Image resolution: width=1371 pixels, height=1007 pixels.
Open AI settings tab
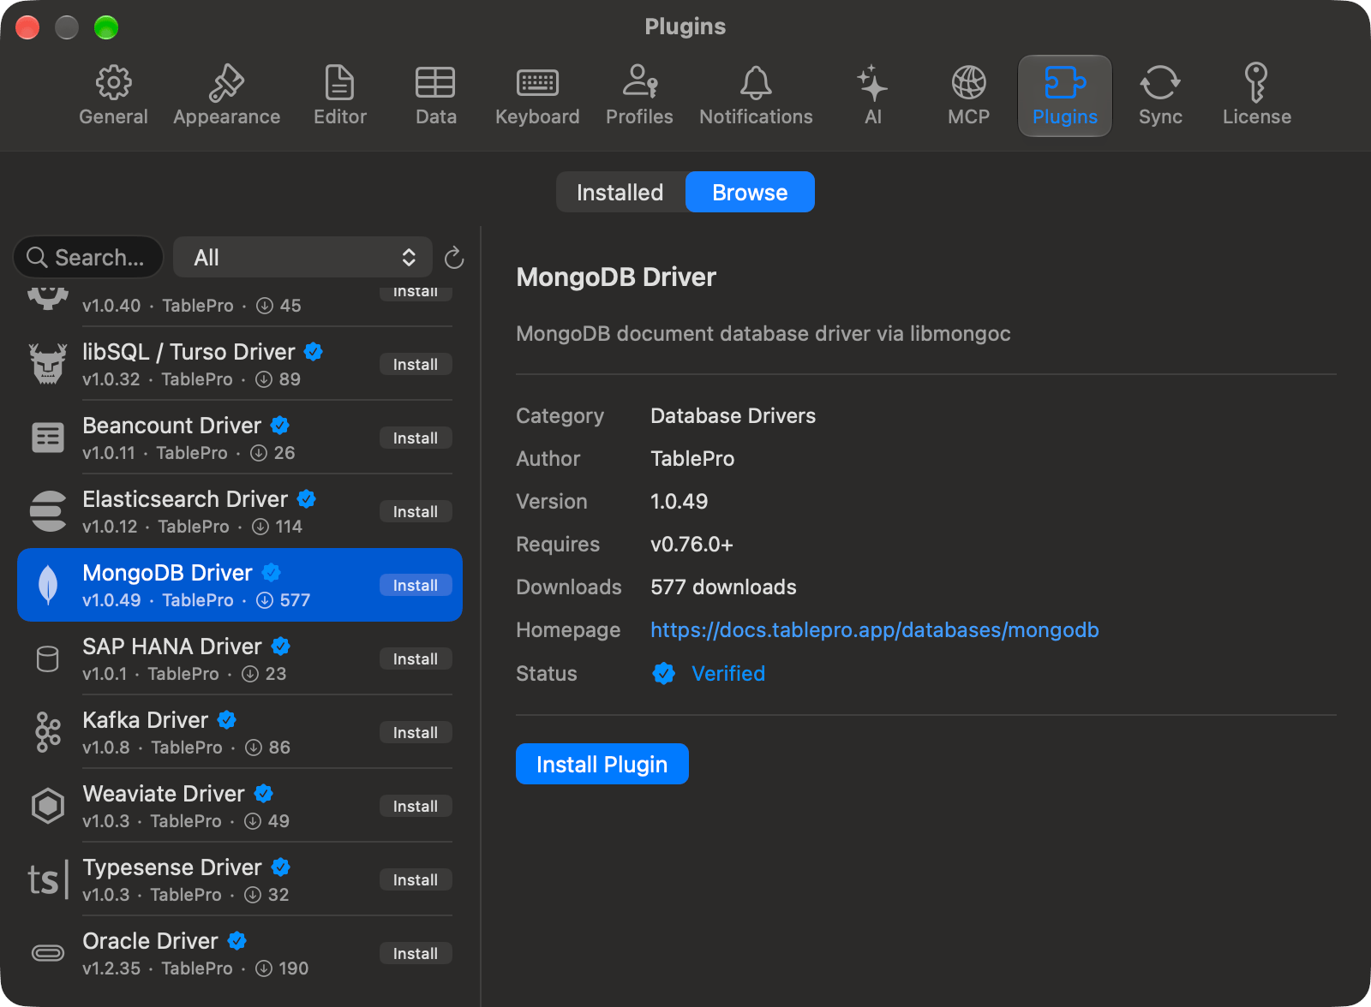(872, 96)
